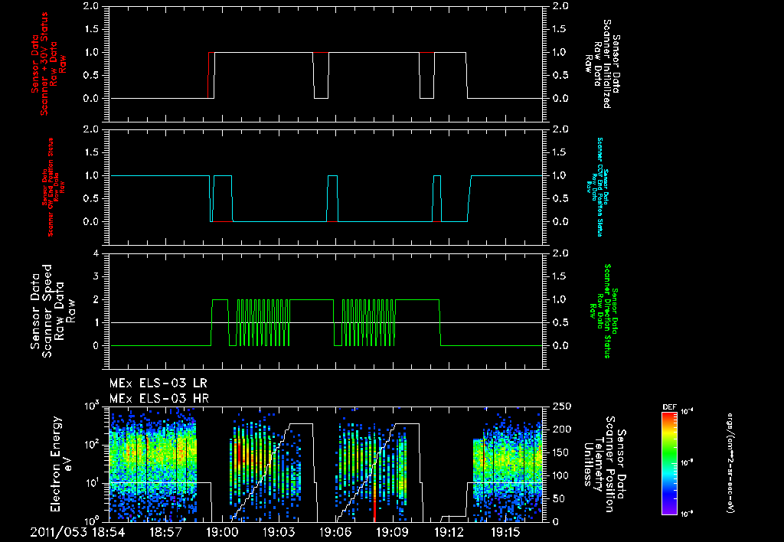Click the 50 tick on Scanner Position axis

[x=558, y=498]
